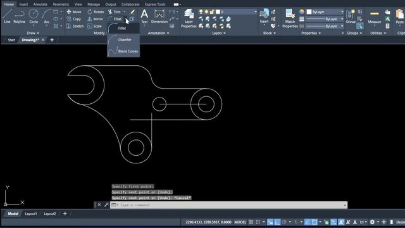Toggle layer freeze sun icon
The image size is (405, 228).
pos(206,12)
